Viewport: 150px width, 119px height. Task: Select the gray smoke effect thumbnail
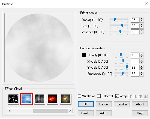(39, 99)
